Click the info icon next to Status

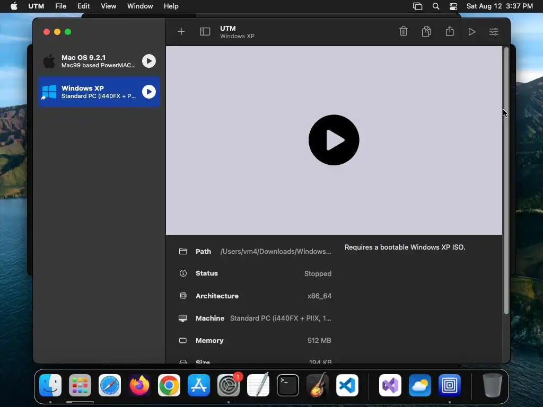click(183, 273)
